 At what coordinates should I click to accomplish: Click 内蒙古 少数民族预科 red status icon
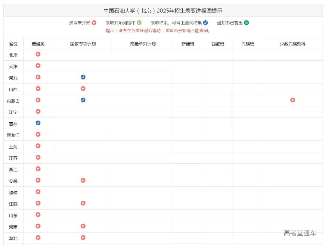(292, 100)
